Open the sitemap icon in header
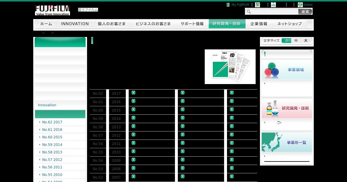The width and height of the screenshot is (347, 182). [x=273, y=5]
